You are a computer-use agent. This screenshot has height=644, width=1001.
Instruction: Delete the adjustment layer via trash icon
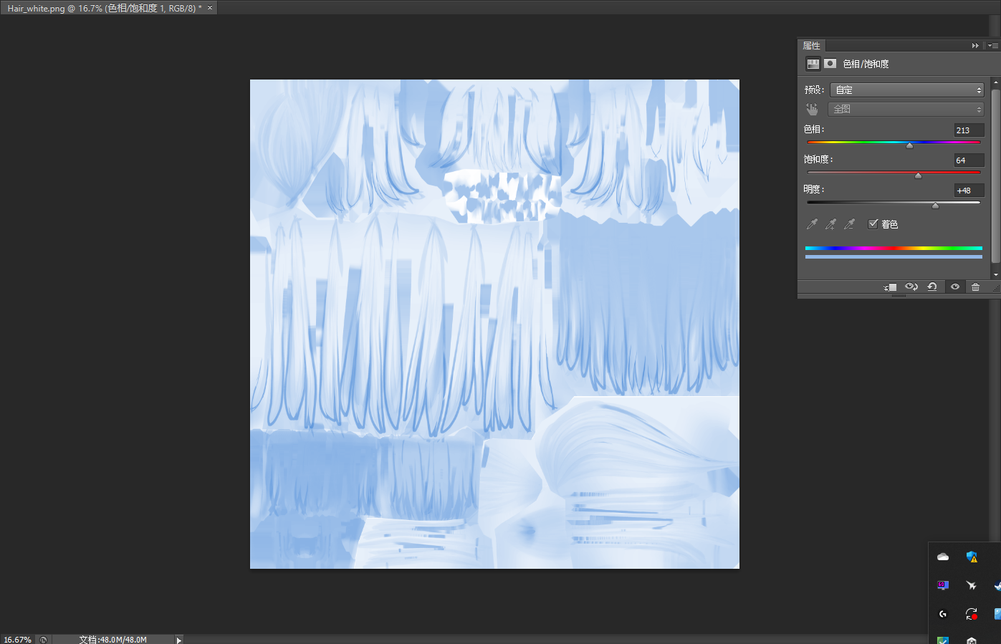click(x=975, y=287)
